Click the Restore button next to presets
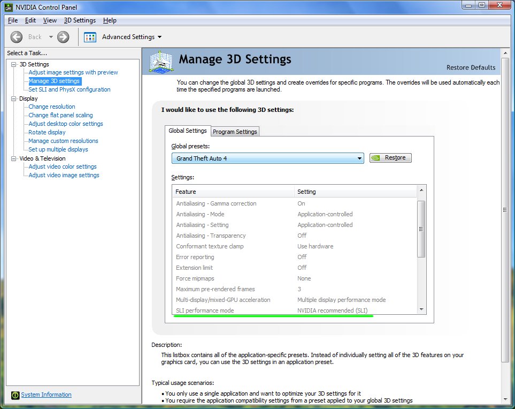This screenshot has height=409, width=515. coord(390,158)
